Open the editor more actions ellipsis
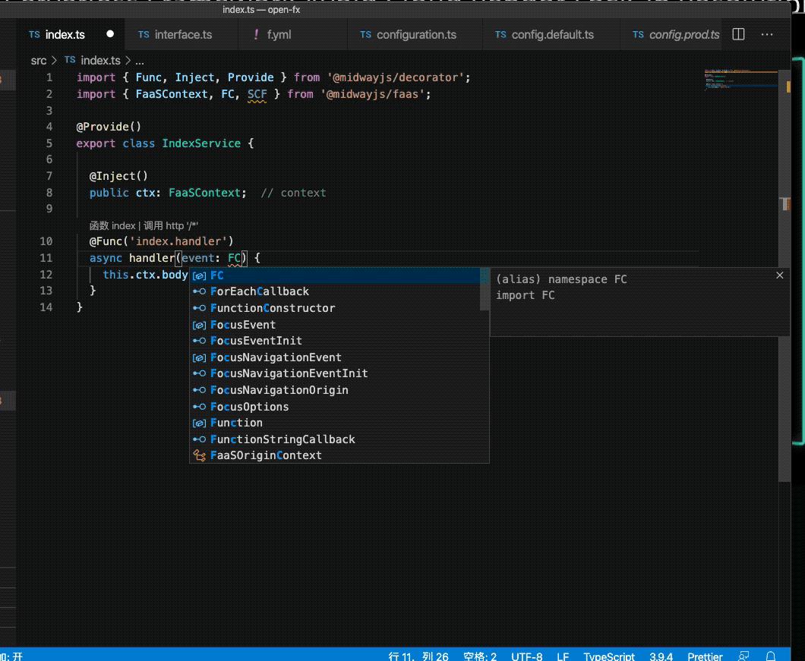Screen dimensions: 805x661 click(767, 34)
